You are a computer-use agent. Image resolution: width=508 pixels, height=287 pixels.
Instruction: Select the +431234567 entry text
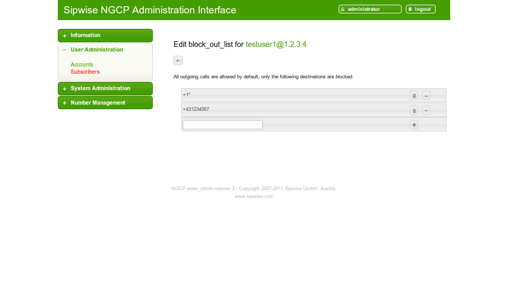click(196, 109)
